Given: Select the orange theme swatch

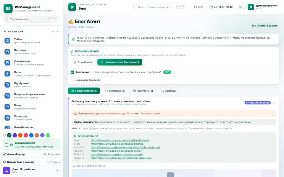Looking at the screenshot, I should [20, 135].
